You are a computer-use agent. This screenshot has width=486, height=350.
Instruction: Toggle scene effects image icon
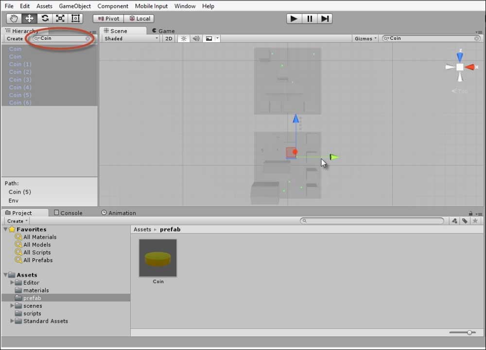209,39
